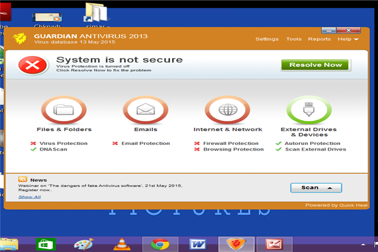Click the red cross beside Firewall Protection
This screenshot has height=252, width=378.
pyautogui.click(x=197, y=143)
